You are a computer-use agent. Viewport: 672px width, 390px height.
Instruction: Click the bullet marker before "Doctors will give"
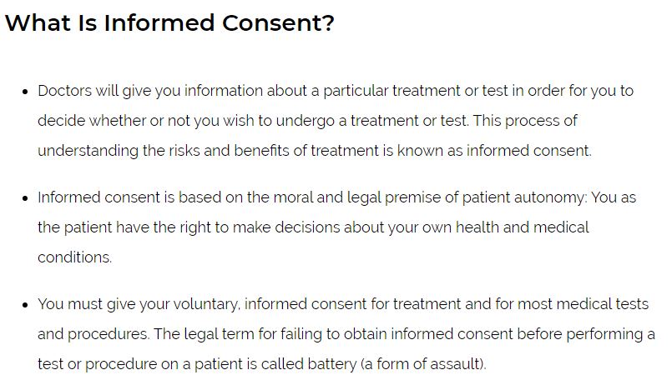pyautogui.click(x=25, y=92)
